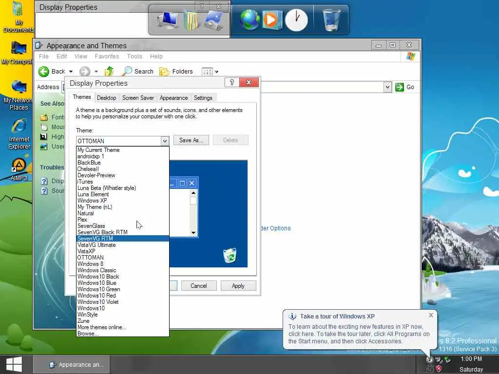Click the recycle bin dock icon

[x=331, y=19]
